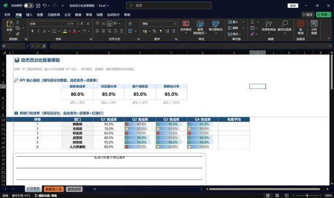This screenshot has height=198, width=334.
Task: Click the zoom slider handle in status bar
Action: click(307, 195)
